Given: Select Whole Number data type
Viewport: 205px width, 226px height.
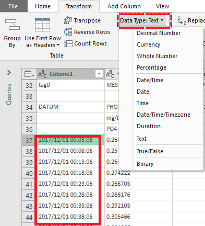Looking at the screenshot, I should coord(157,56).
